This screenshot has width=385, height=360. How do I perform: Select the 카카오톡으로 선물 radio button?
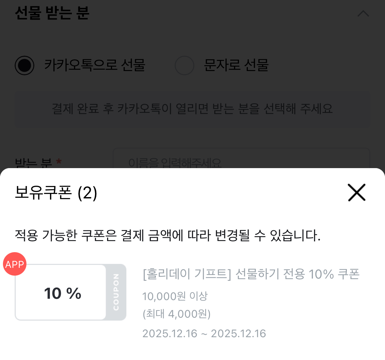[24, 65]
